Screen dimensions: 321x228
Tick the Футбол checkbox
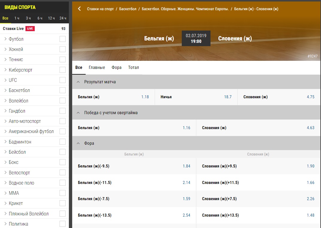[63, 39]
